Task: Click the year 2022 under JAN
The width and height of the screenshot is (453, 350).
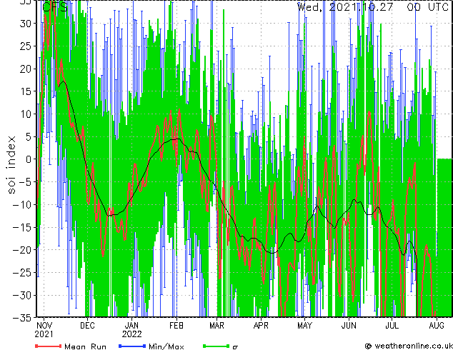Action: (131, 334)
